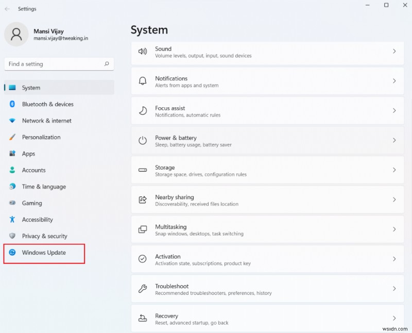The height and width of the screenshot is (333, 412).
Task: Select the Accounts sidebar icon
Action: 11,170
